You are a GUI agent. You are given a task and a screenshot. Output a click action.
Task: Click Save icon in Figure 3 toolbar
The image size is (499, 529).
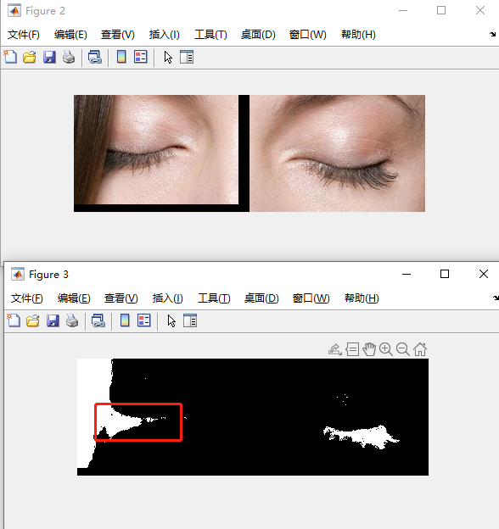click(x=53, y=320)
